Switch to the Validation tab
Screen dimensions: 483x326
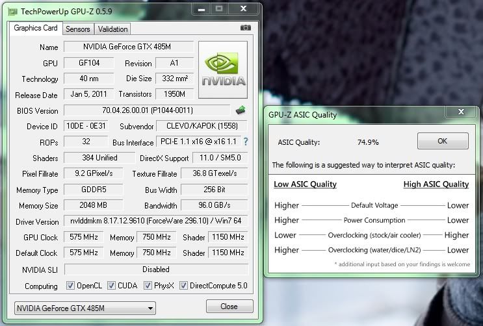click(x=112, y=29)
